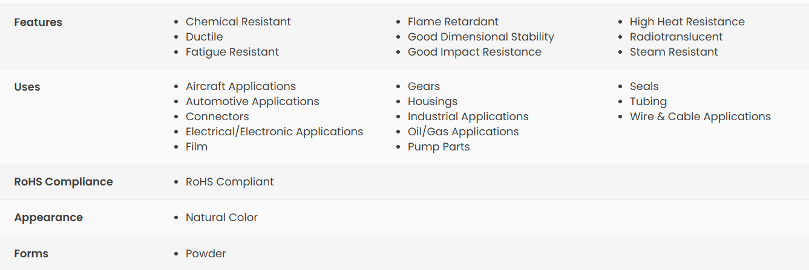Click Electrical/Electronic Applications entry
The height and width of the screenshot is (270, 809).
point(274,132)
